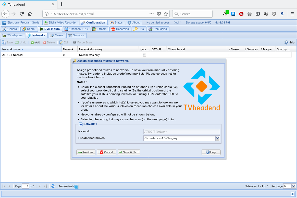The height and width of the screenshot is (198, 297).
Task: Open the Electronic Program Guide tab
Action: 21,22
